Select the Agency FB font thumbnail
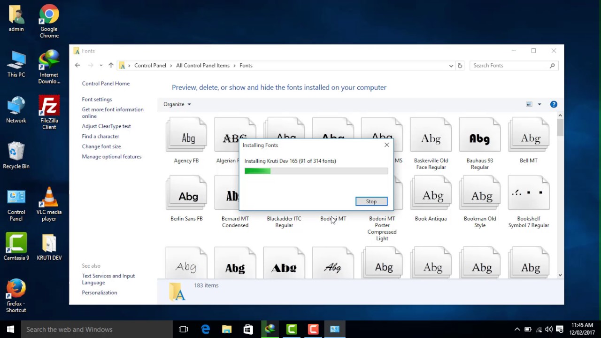 pyautogui.click(x=186, y=140)
